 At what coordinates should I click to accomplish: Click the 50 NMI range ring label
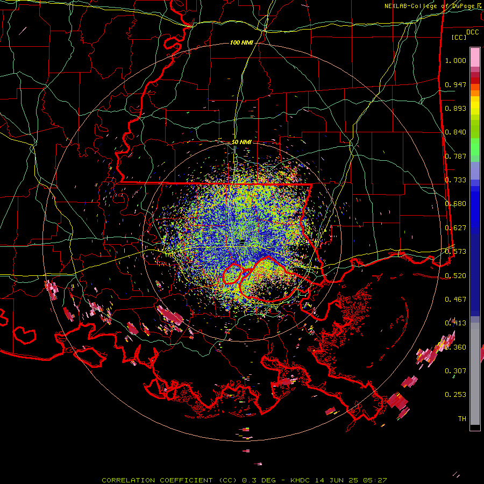point(241,142)
